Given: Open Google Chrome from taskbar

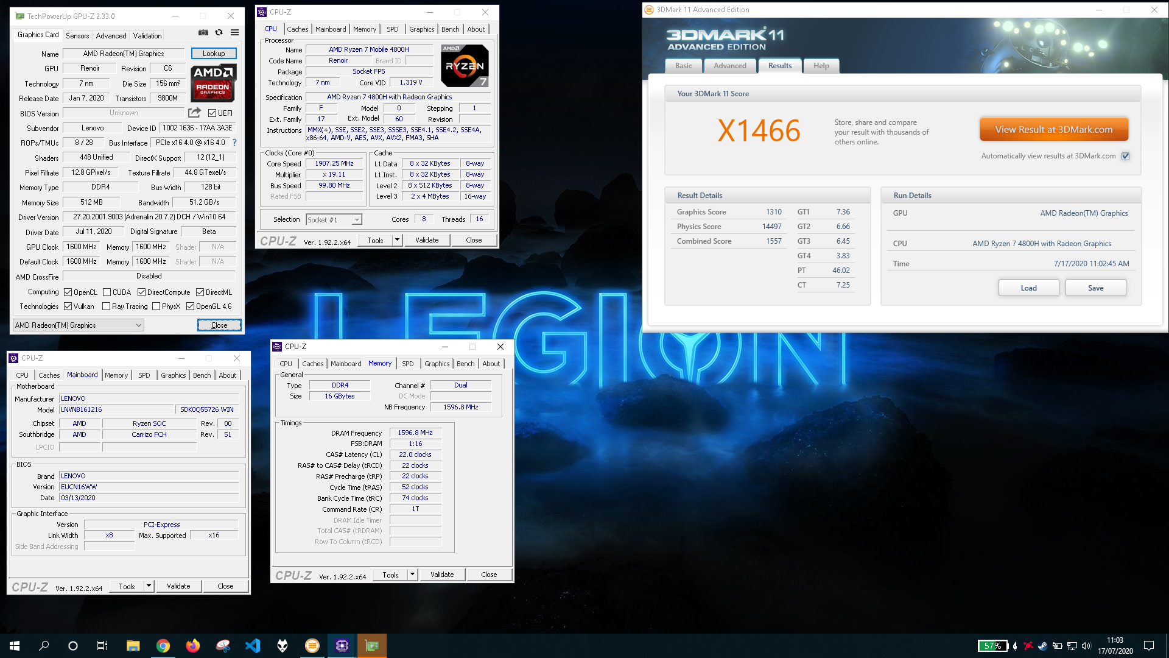Looking at the screenshot, I should tap(163, 646).
